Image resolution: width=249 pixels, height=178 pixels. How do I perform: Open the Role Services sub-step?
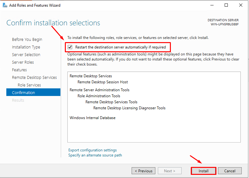pyautogui.click(x=29, y=85)
